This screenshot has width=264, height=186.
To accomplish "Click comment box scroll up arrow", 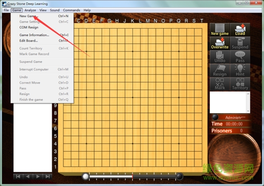I will click(x=248, y=93).
